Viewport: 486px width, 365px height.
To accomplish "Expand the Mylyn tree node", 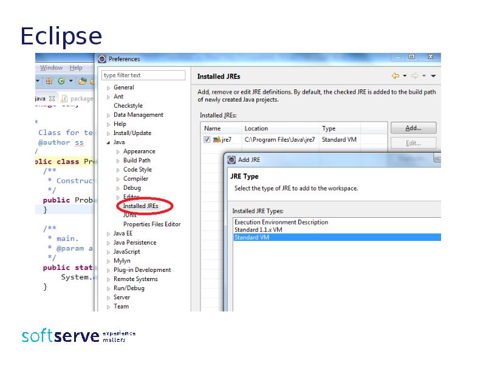I will tap(108, 262).
